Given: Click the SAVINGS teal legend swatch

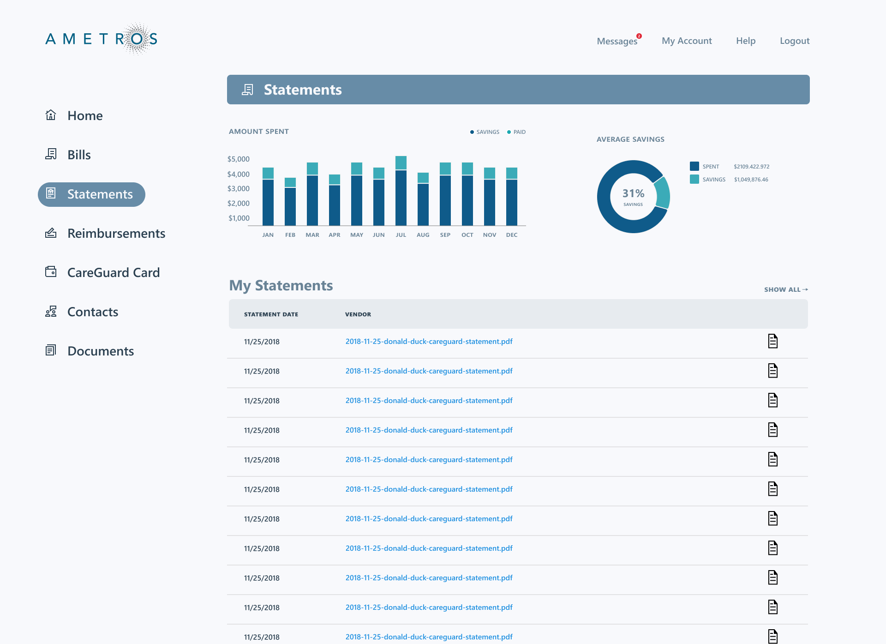Looking at the screenshot, I should point(694,179).
